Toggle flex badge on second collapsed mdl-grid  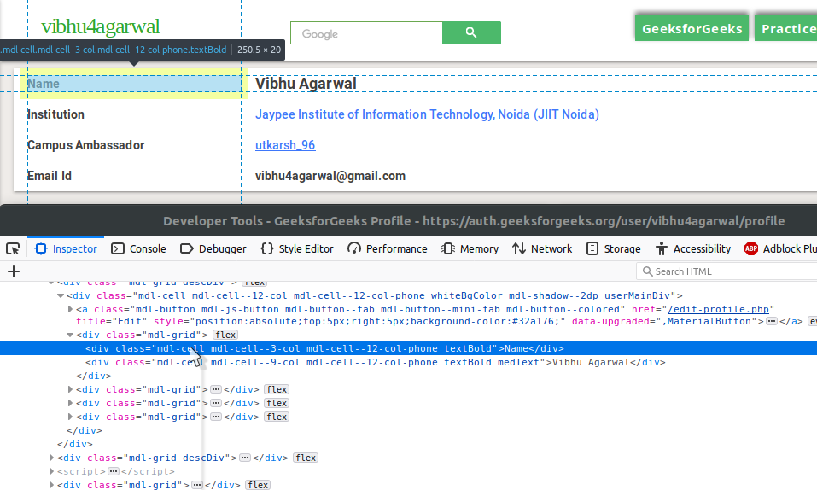[x=276, y=403]
